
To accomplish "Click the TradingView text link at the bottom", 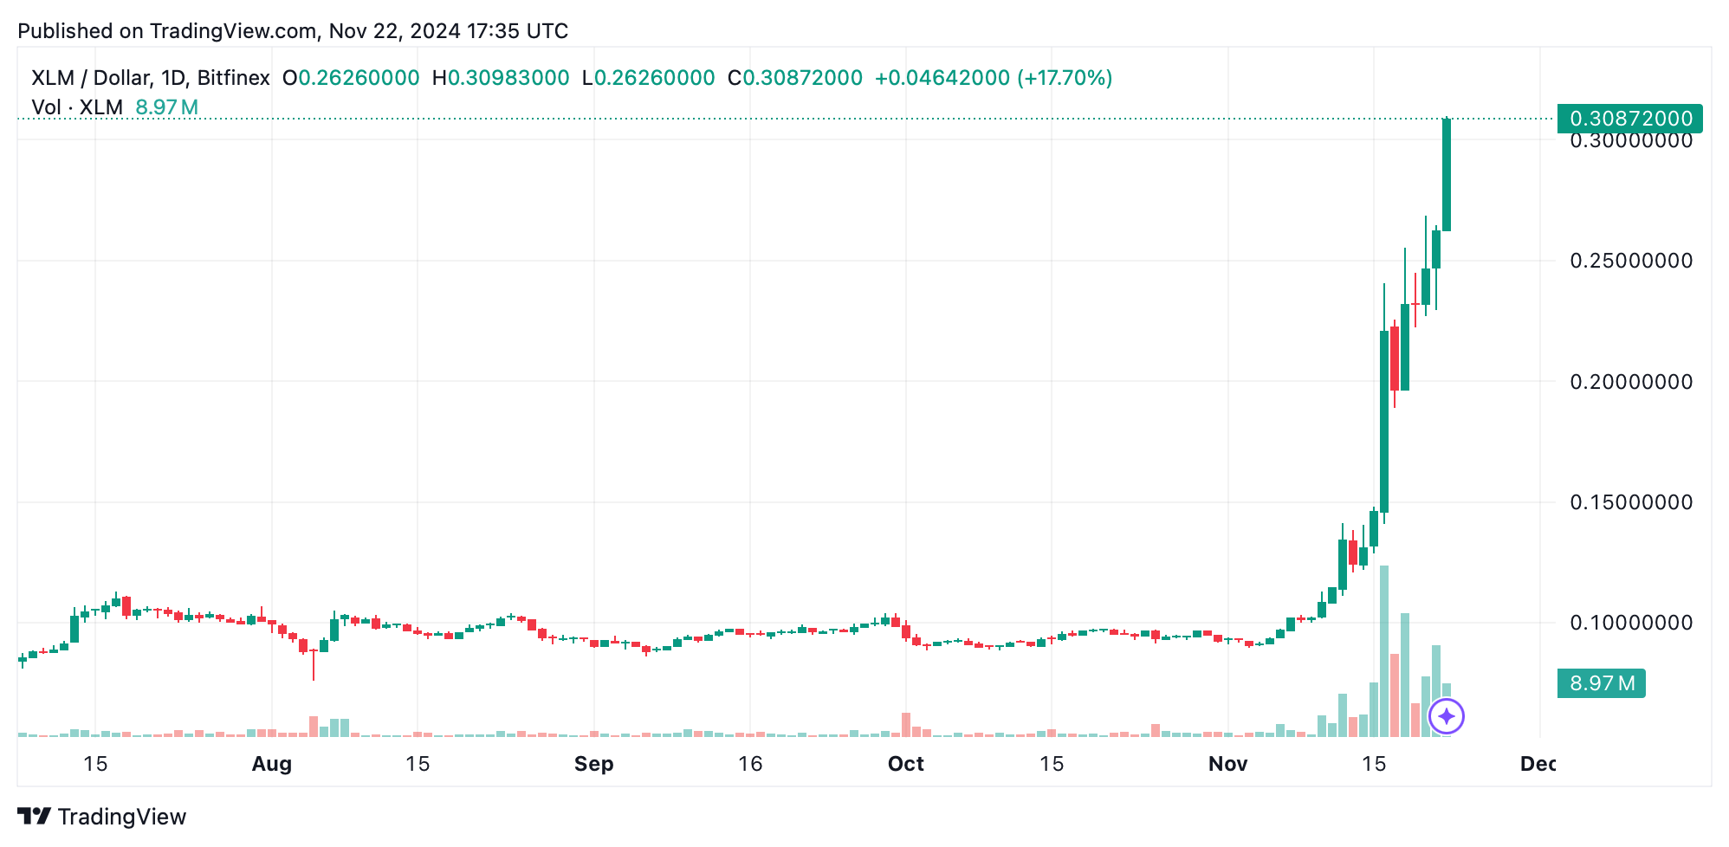I will coord(121,816).
